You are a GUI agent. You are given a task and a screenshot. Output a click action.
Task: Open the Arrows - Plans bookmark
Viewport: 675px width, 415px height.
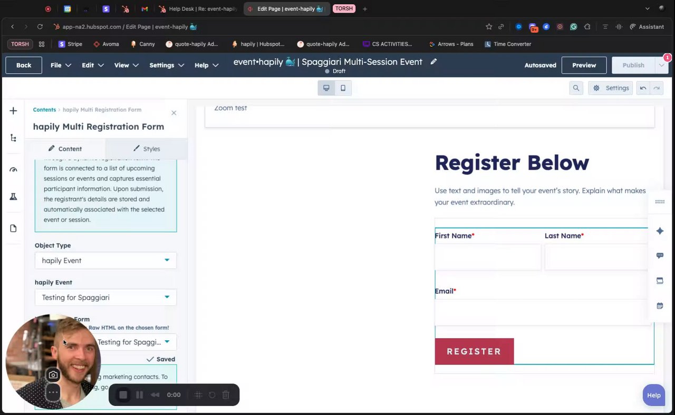pos(450,44)
